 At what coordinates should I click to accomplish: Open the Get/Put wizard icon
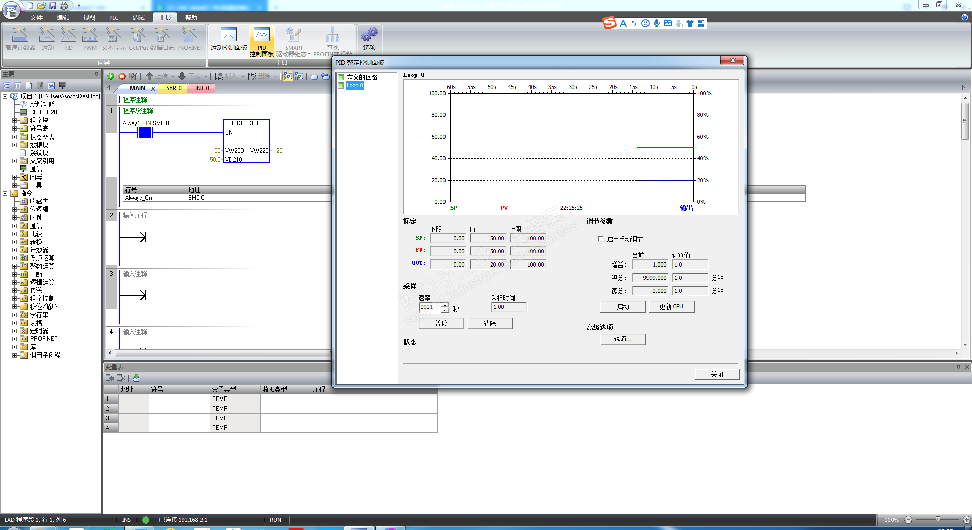coord(138,38)
